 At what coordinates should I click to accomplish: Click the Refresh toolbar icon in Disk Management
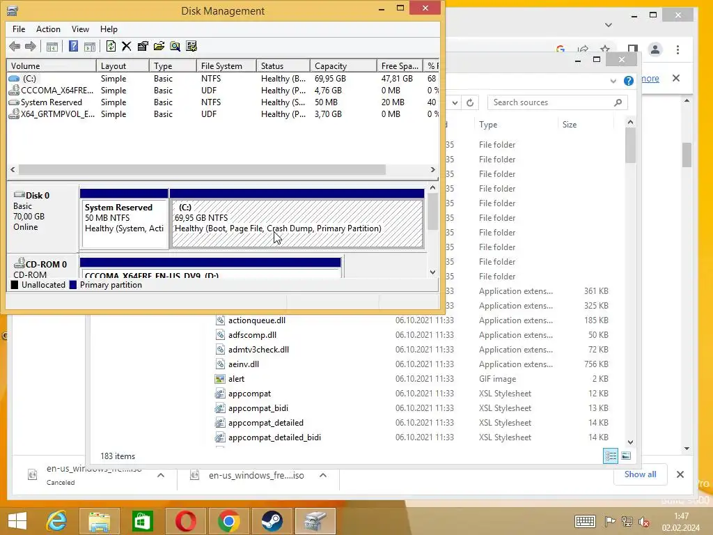(111, 46)
